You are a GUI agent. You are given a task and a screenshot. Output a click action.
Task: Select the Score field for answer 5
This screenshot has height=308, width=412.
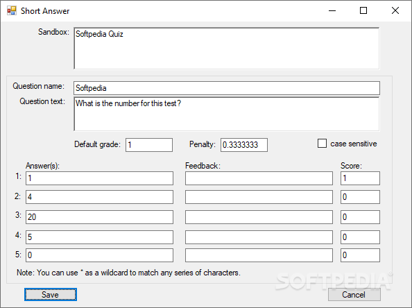coord(360,255)
